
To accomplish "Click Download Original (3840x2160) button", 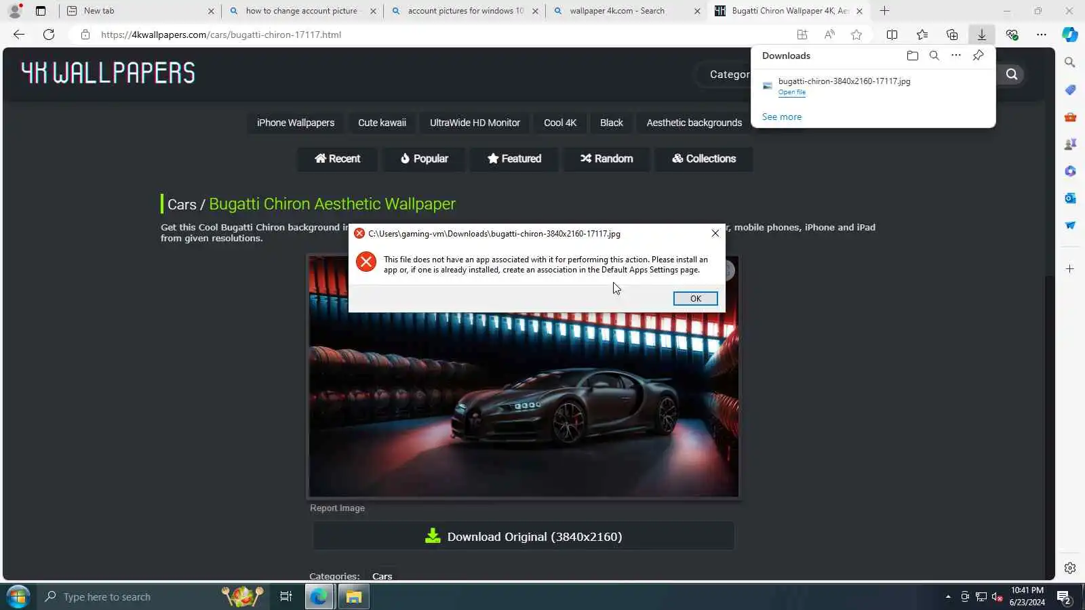I will tap(524, 537).
